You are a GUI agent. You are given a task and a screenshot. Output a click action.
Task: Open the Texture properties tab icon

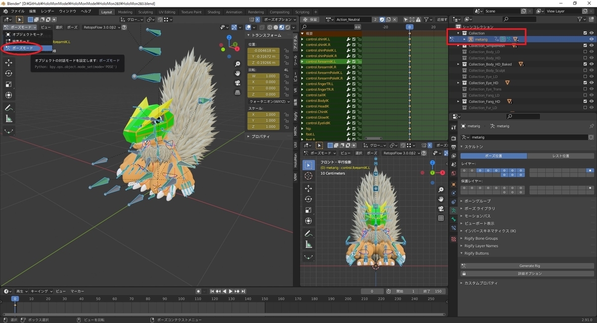click(453, 239)
